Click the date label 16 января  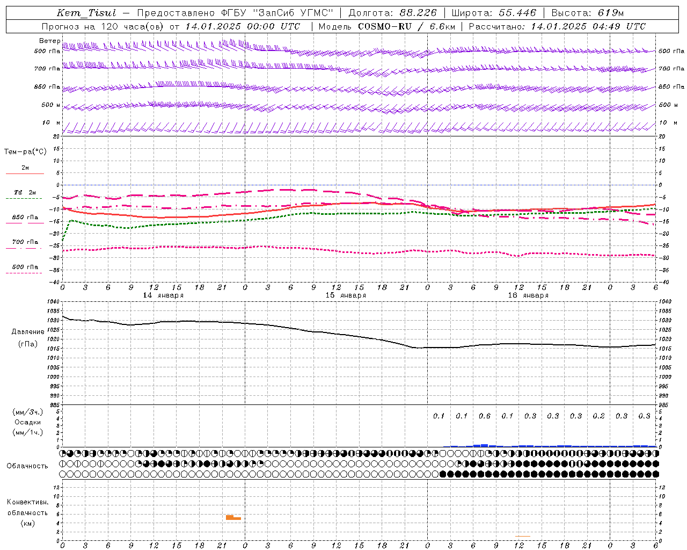[x=528, y=295]
